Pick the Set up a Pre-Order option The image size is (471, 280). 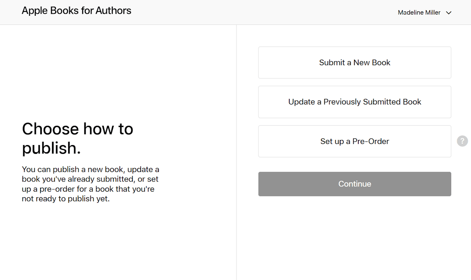[x=354, y=141]
